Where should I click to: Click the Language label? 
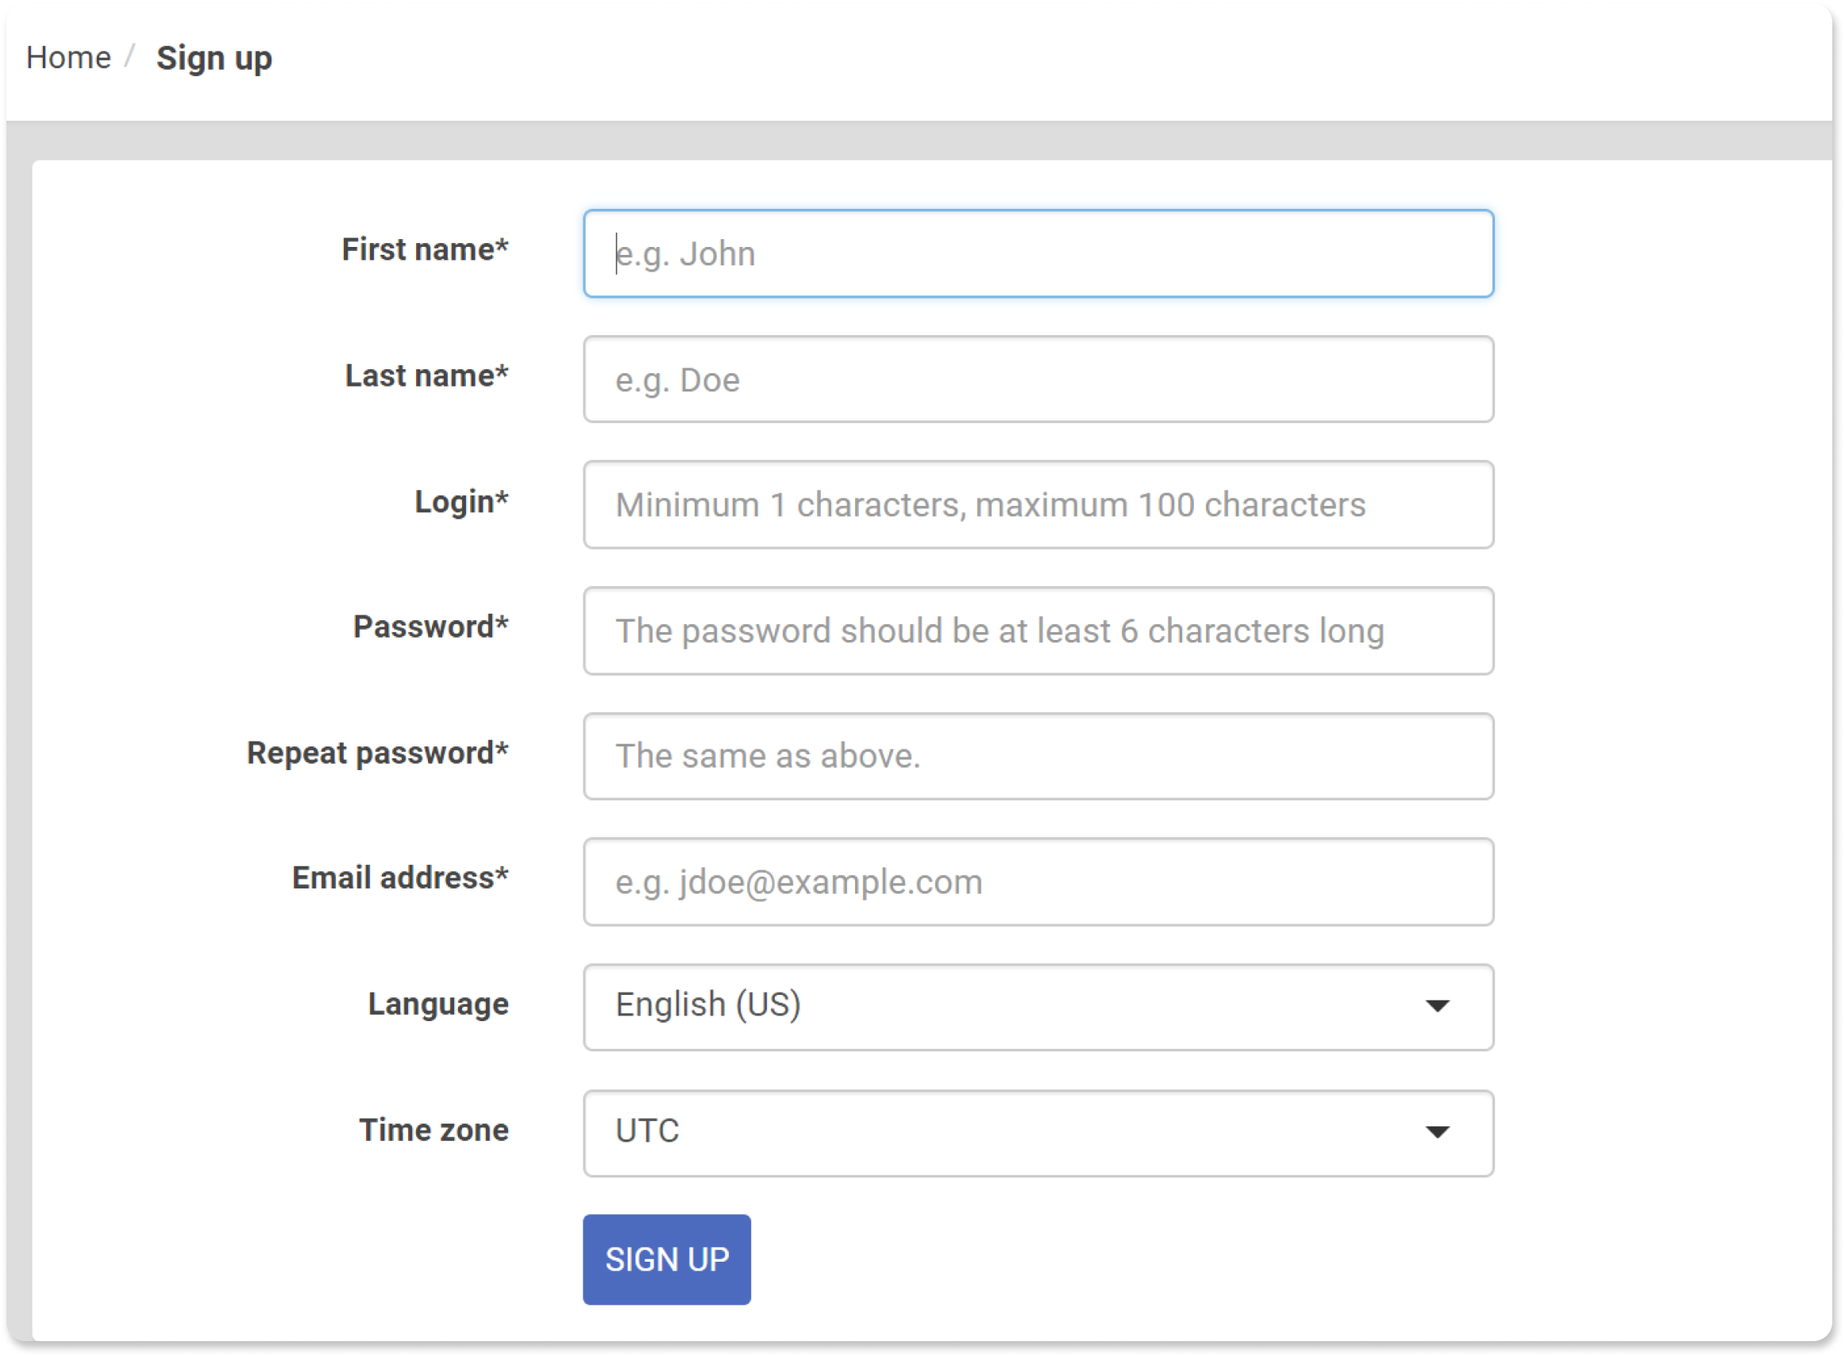tap(438, 1004)
